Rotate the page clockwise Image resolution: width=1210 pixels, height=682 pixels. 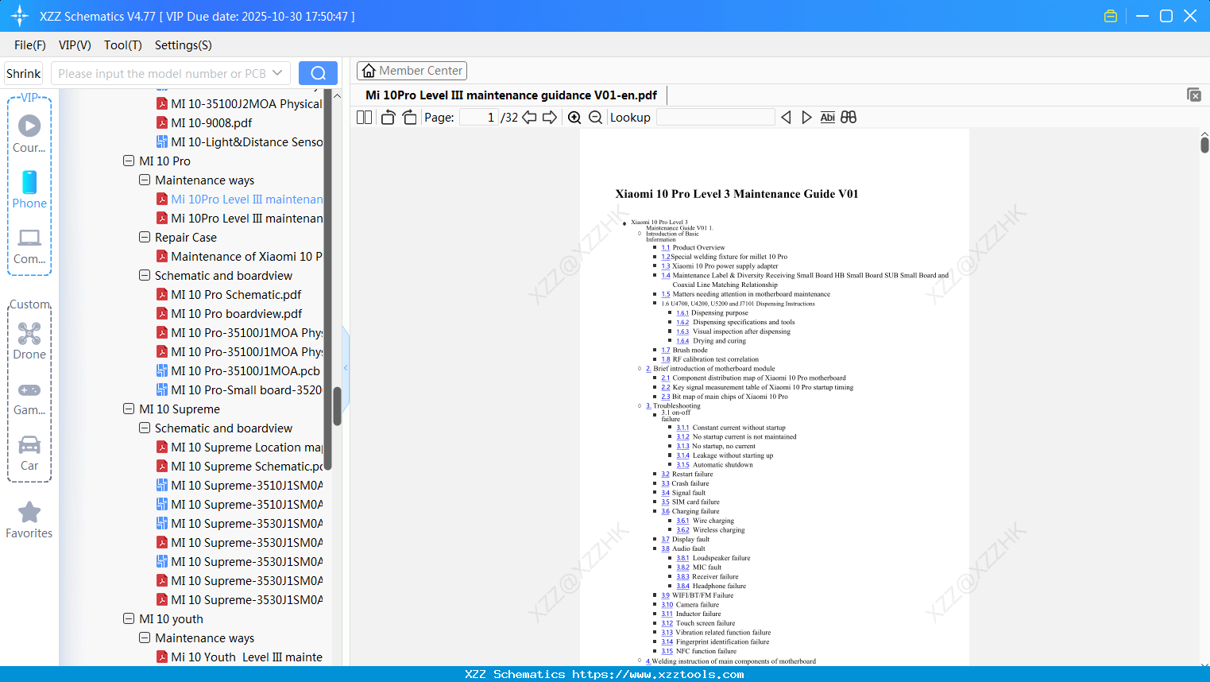click(410, 118)
